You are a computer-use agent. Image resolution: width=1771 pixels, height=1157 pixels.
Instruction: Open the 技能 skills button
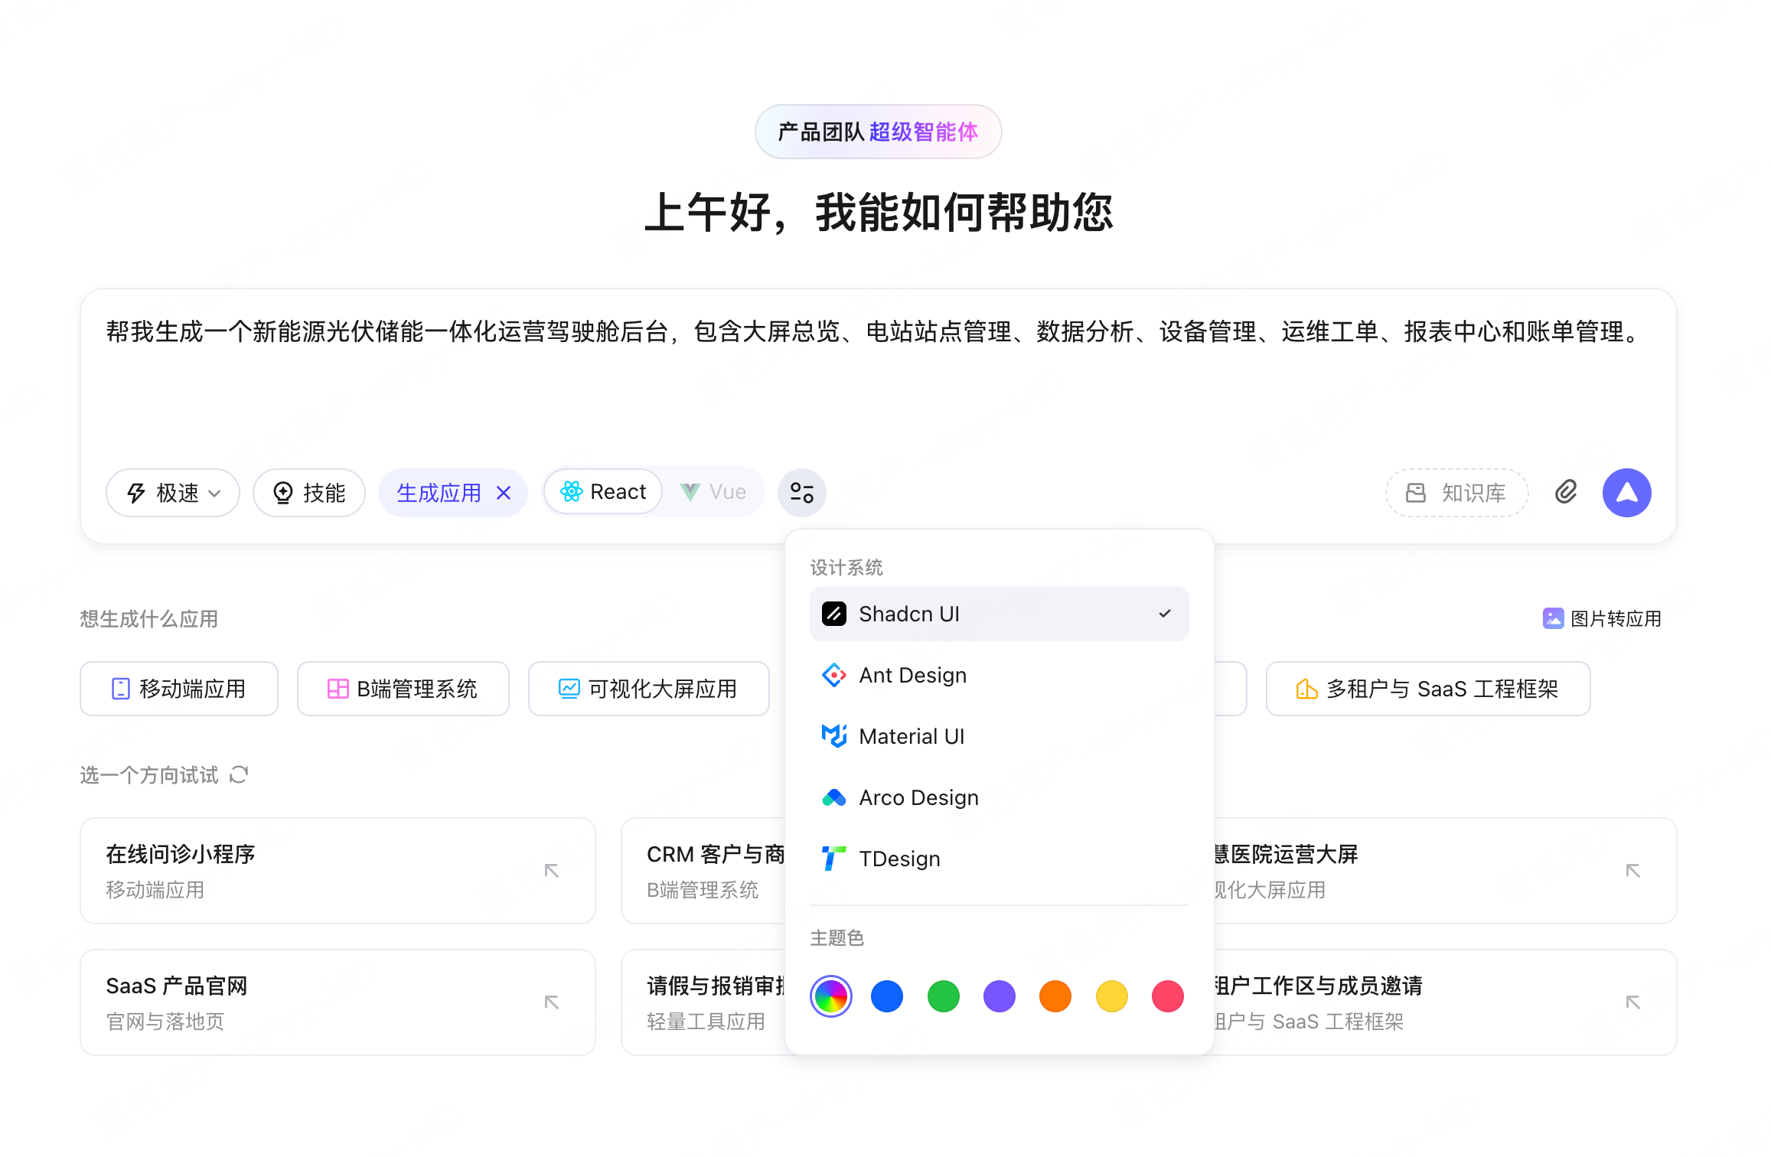(x=309, y=493)
